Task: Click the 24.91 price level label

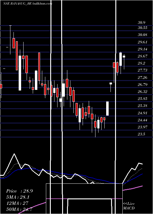Action: [143, 113]
